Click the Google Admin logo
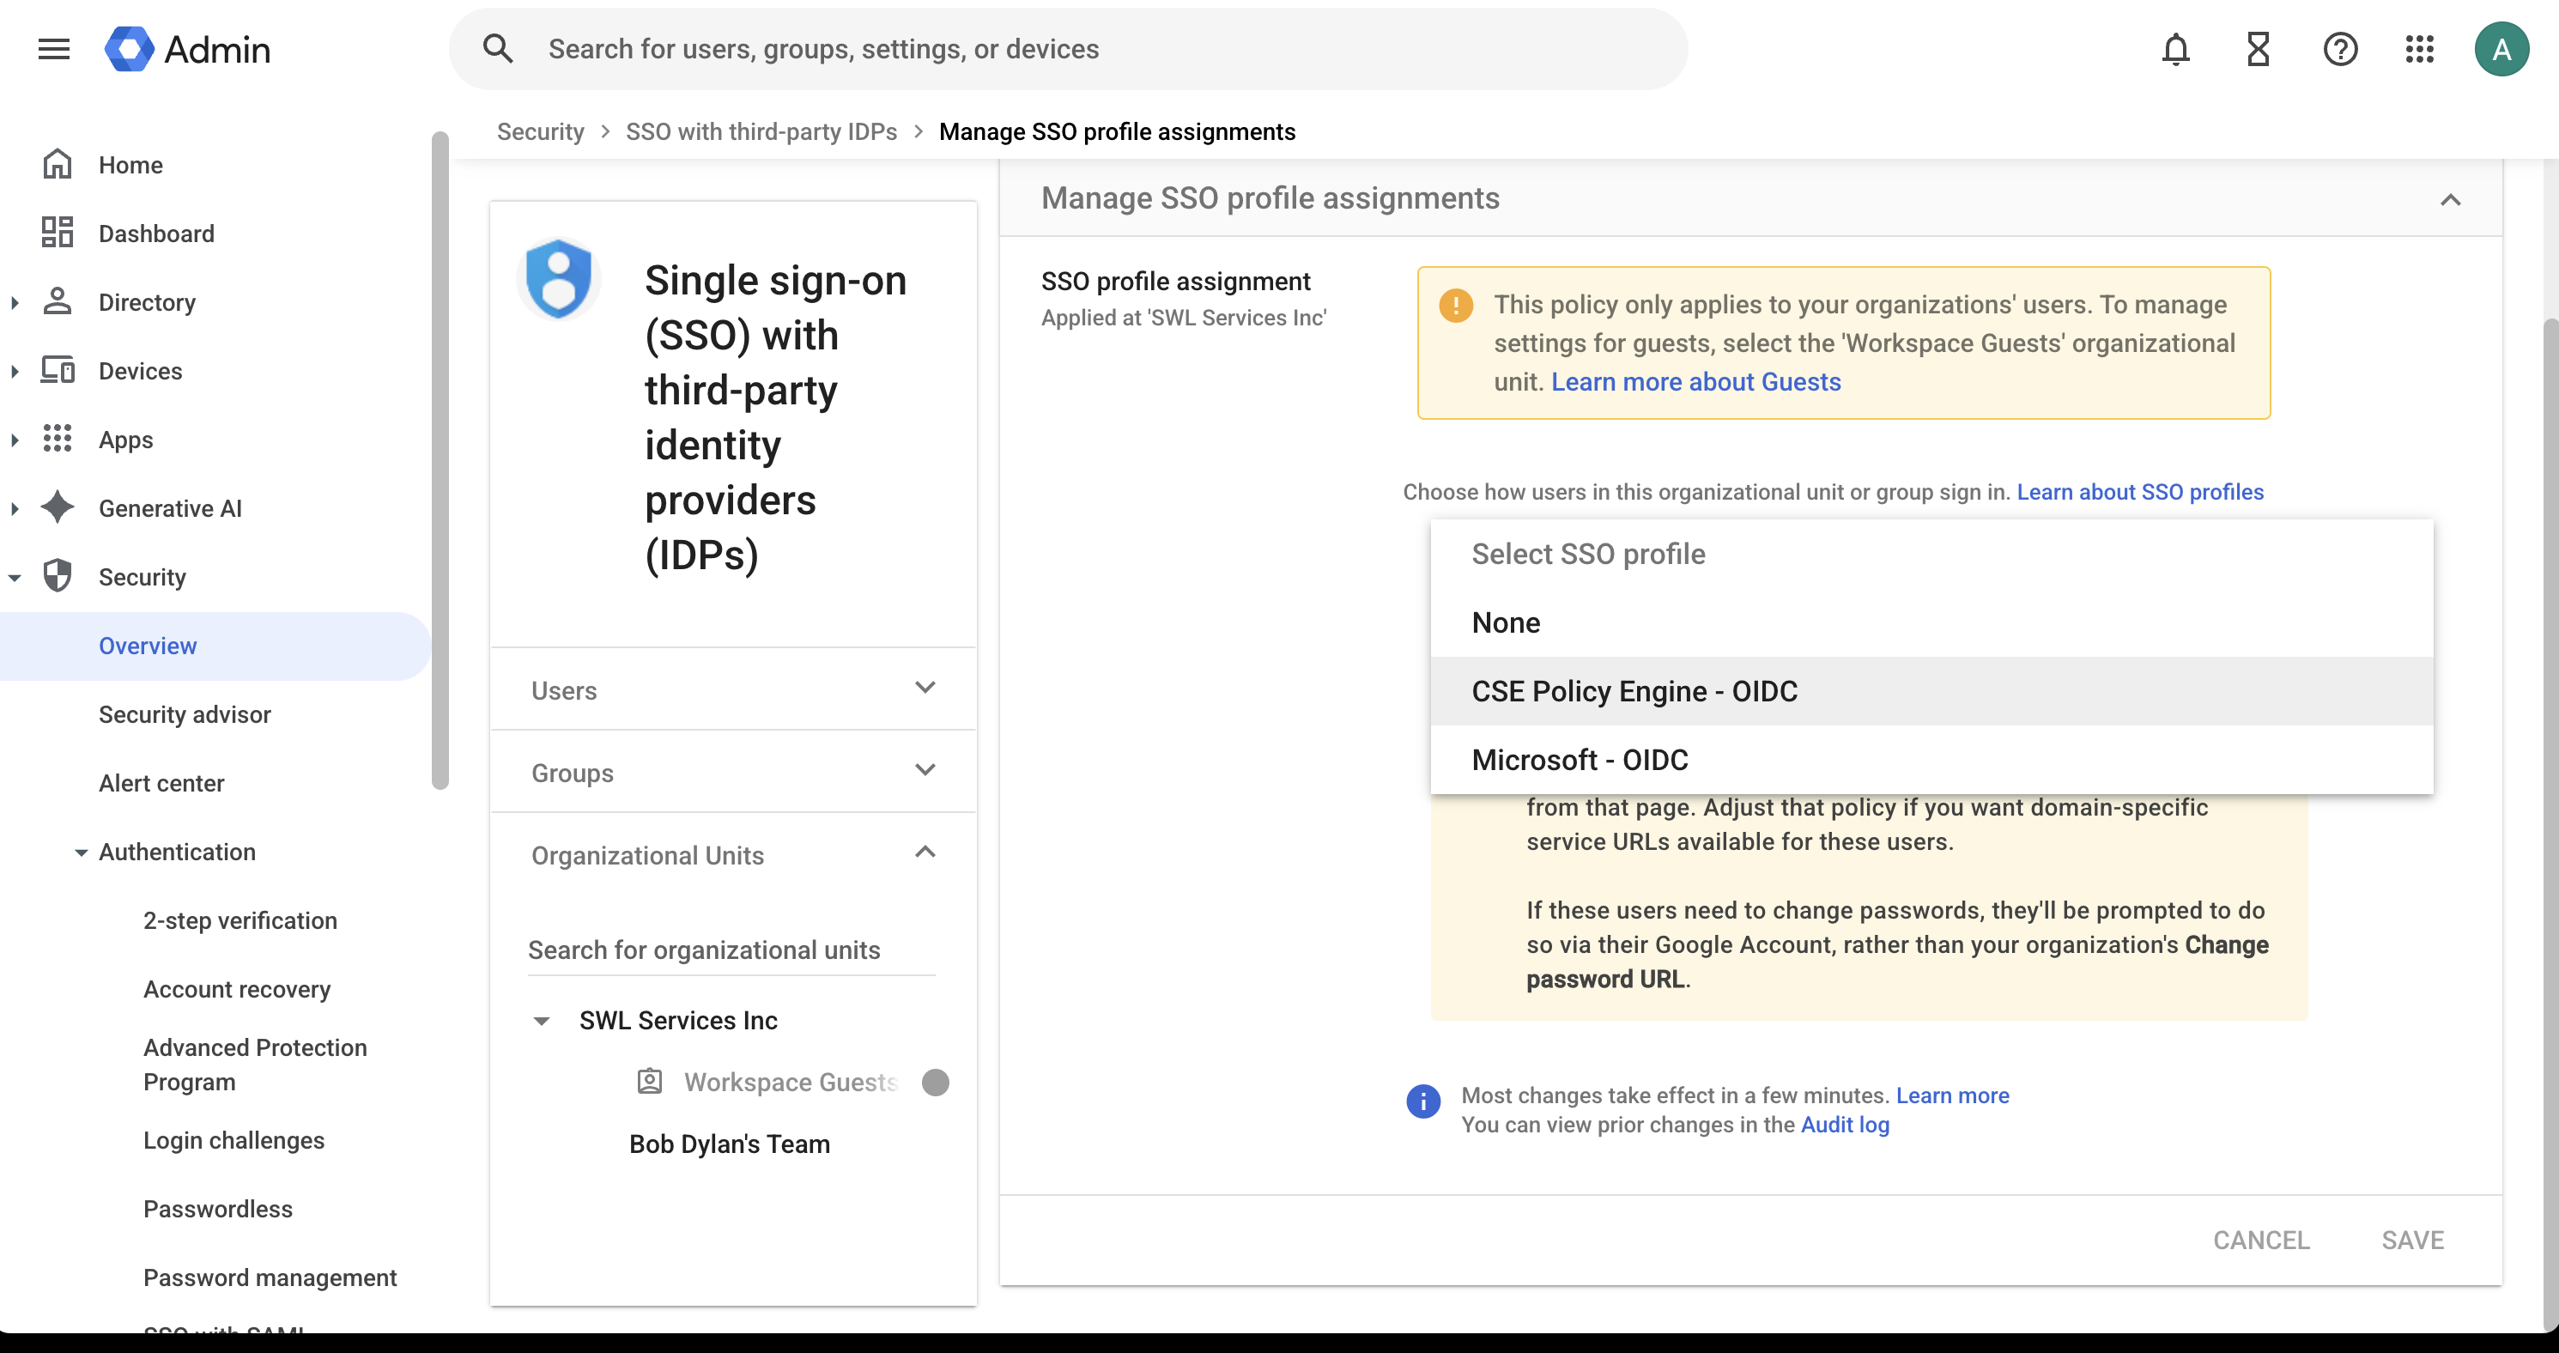 pyautogui.click(x=188, y=49)
